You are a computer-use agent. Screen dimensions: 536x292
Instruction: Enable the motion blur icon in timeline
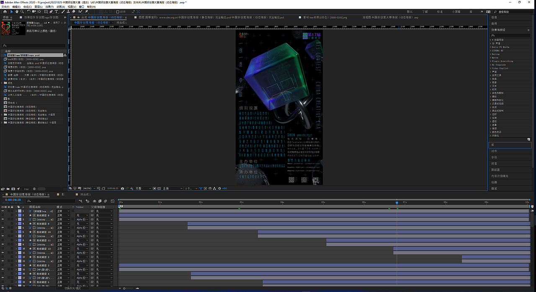pyautogui.click(x=106, y=201)
